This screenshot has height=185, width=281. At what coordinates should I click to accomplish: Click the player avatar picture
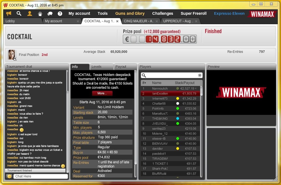pyautogui.click(x=12, y=55)
